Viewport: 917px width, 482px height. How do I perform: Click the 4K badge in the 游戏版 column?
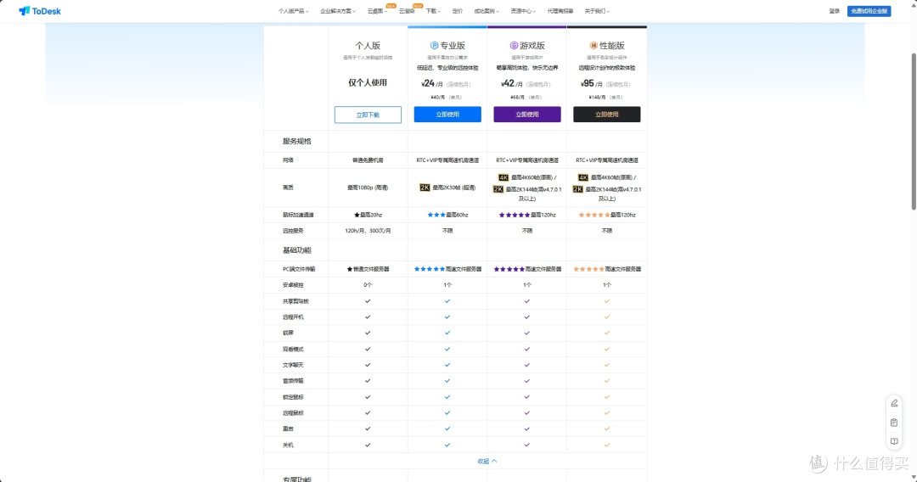coord(504,177)
